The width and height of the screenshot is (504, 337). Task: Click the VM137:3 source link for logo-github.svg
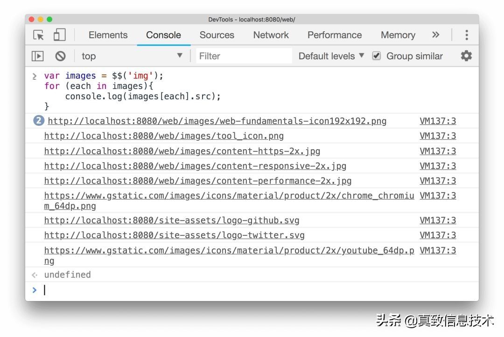tap(438, 220)
